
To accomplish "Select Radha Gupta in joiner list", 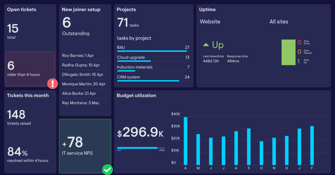I will 80,65.
